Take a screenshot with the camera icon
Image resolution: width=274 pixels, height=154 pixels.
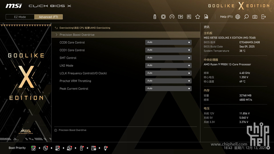point(255,17)
